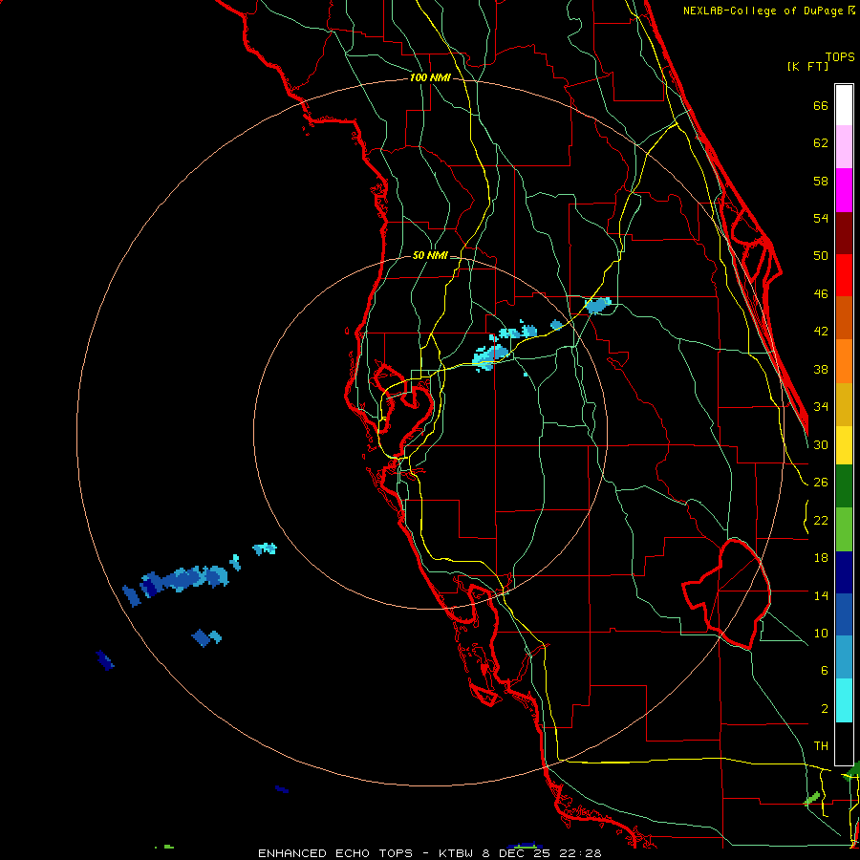Screen dimensions: 860x860
Task: Click the 'ENHANCED ECHO TOPS' product title
Action: tap(335, 853)
